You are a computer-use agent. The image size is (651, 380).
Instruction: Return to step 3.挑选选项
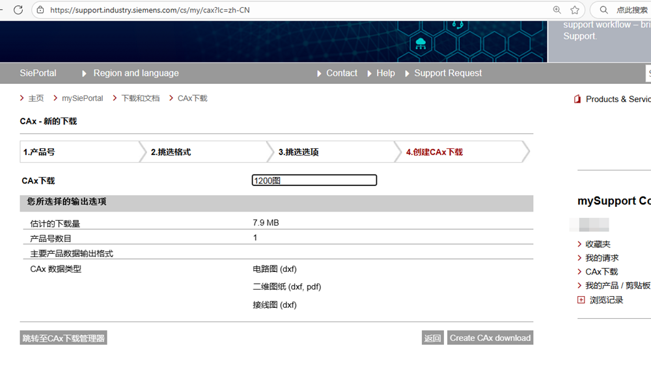[332, 152]
